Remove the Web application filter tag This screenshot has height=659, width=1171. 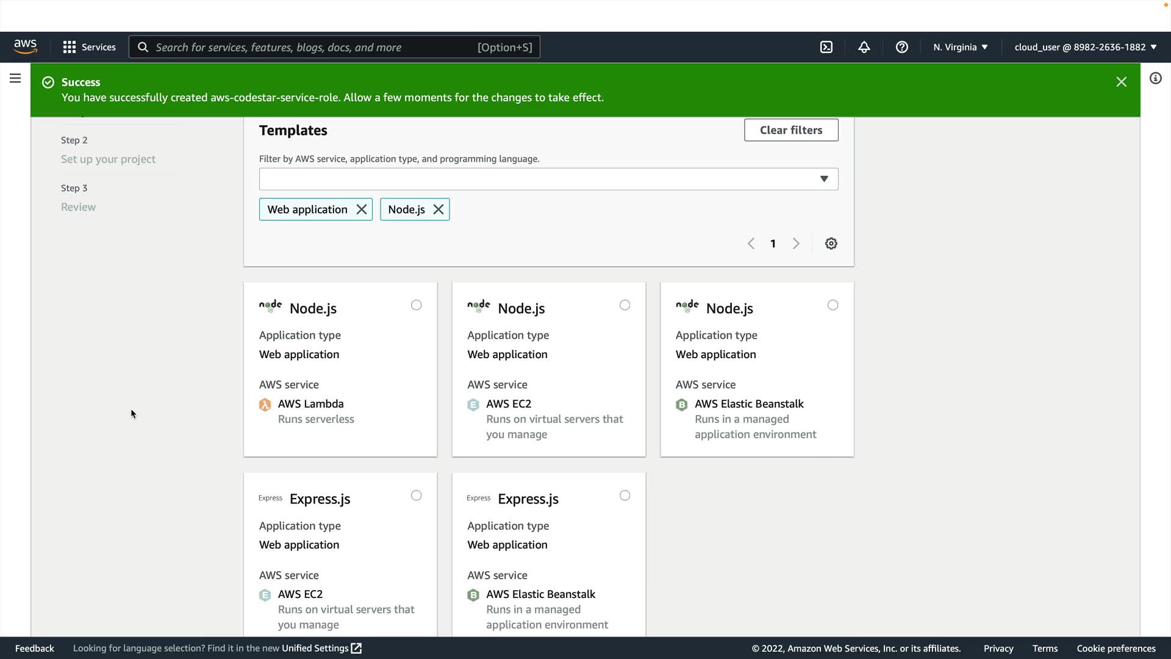[x=361, y=209]
